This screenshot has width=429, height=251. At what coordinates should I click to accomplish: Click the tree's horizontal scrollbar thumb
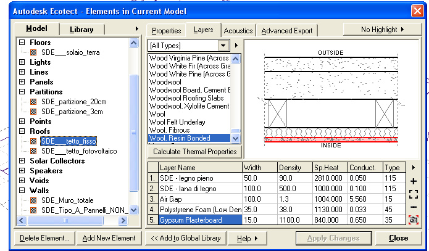65,220
